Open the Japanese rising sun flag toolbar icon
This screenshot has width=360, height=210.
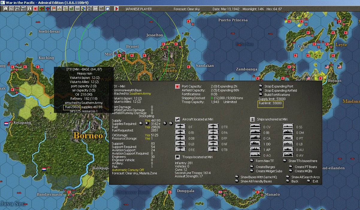click(x=35, y=9)
